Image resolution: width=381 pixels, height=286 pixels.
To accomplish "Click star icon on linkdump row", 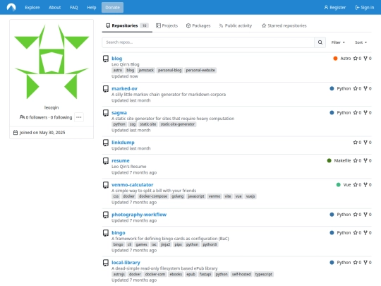I will 356,142.
